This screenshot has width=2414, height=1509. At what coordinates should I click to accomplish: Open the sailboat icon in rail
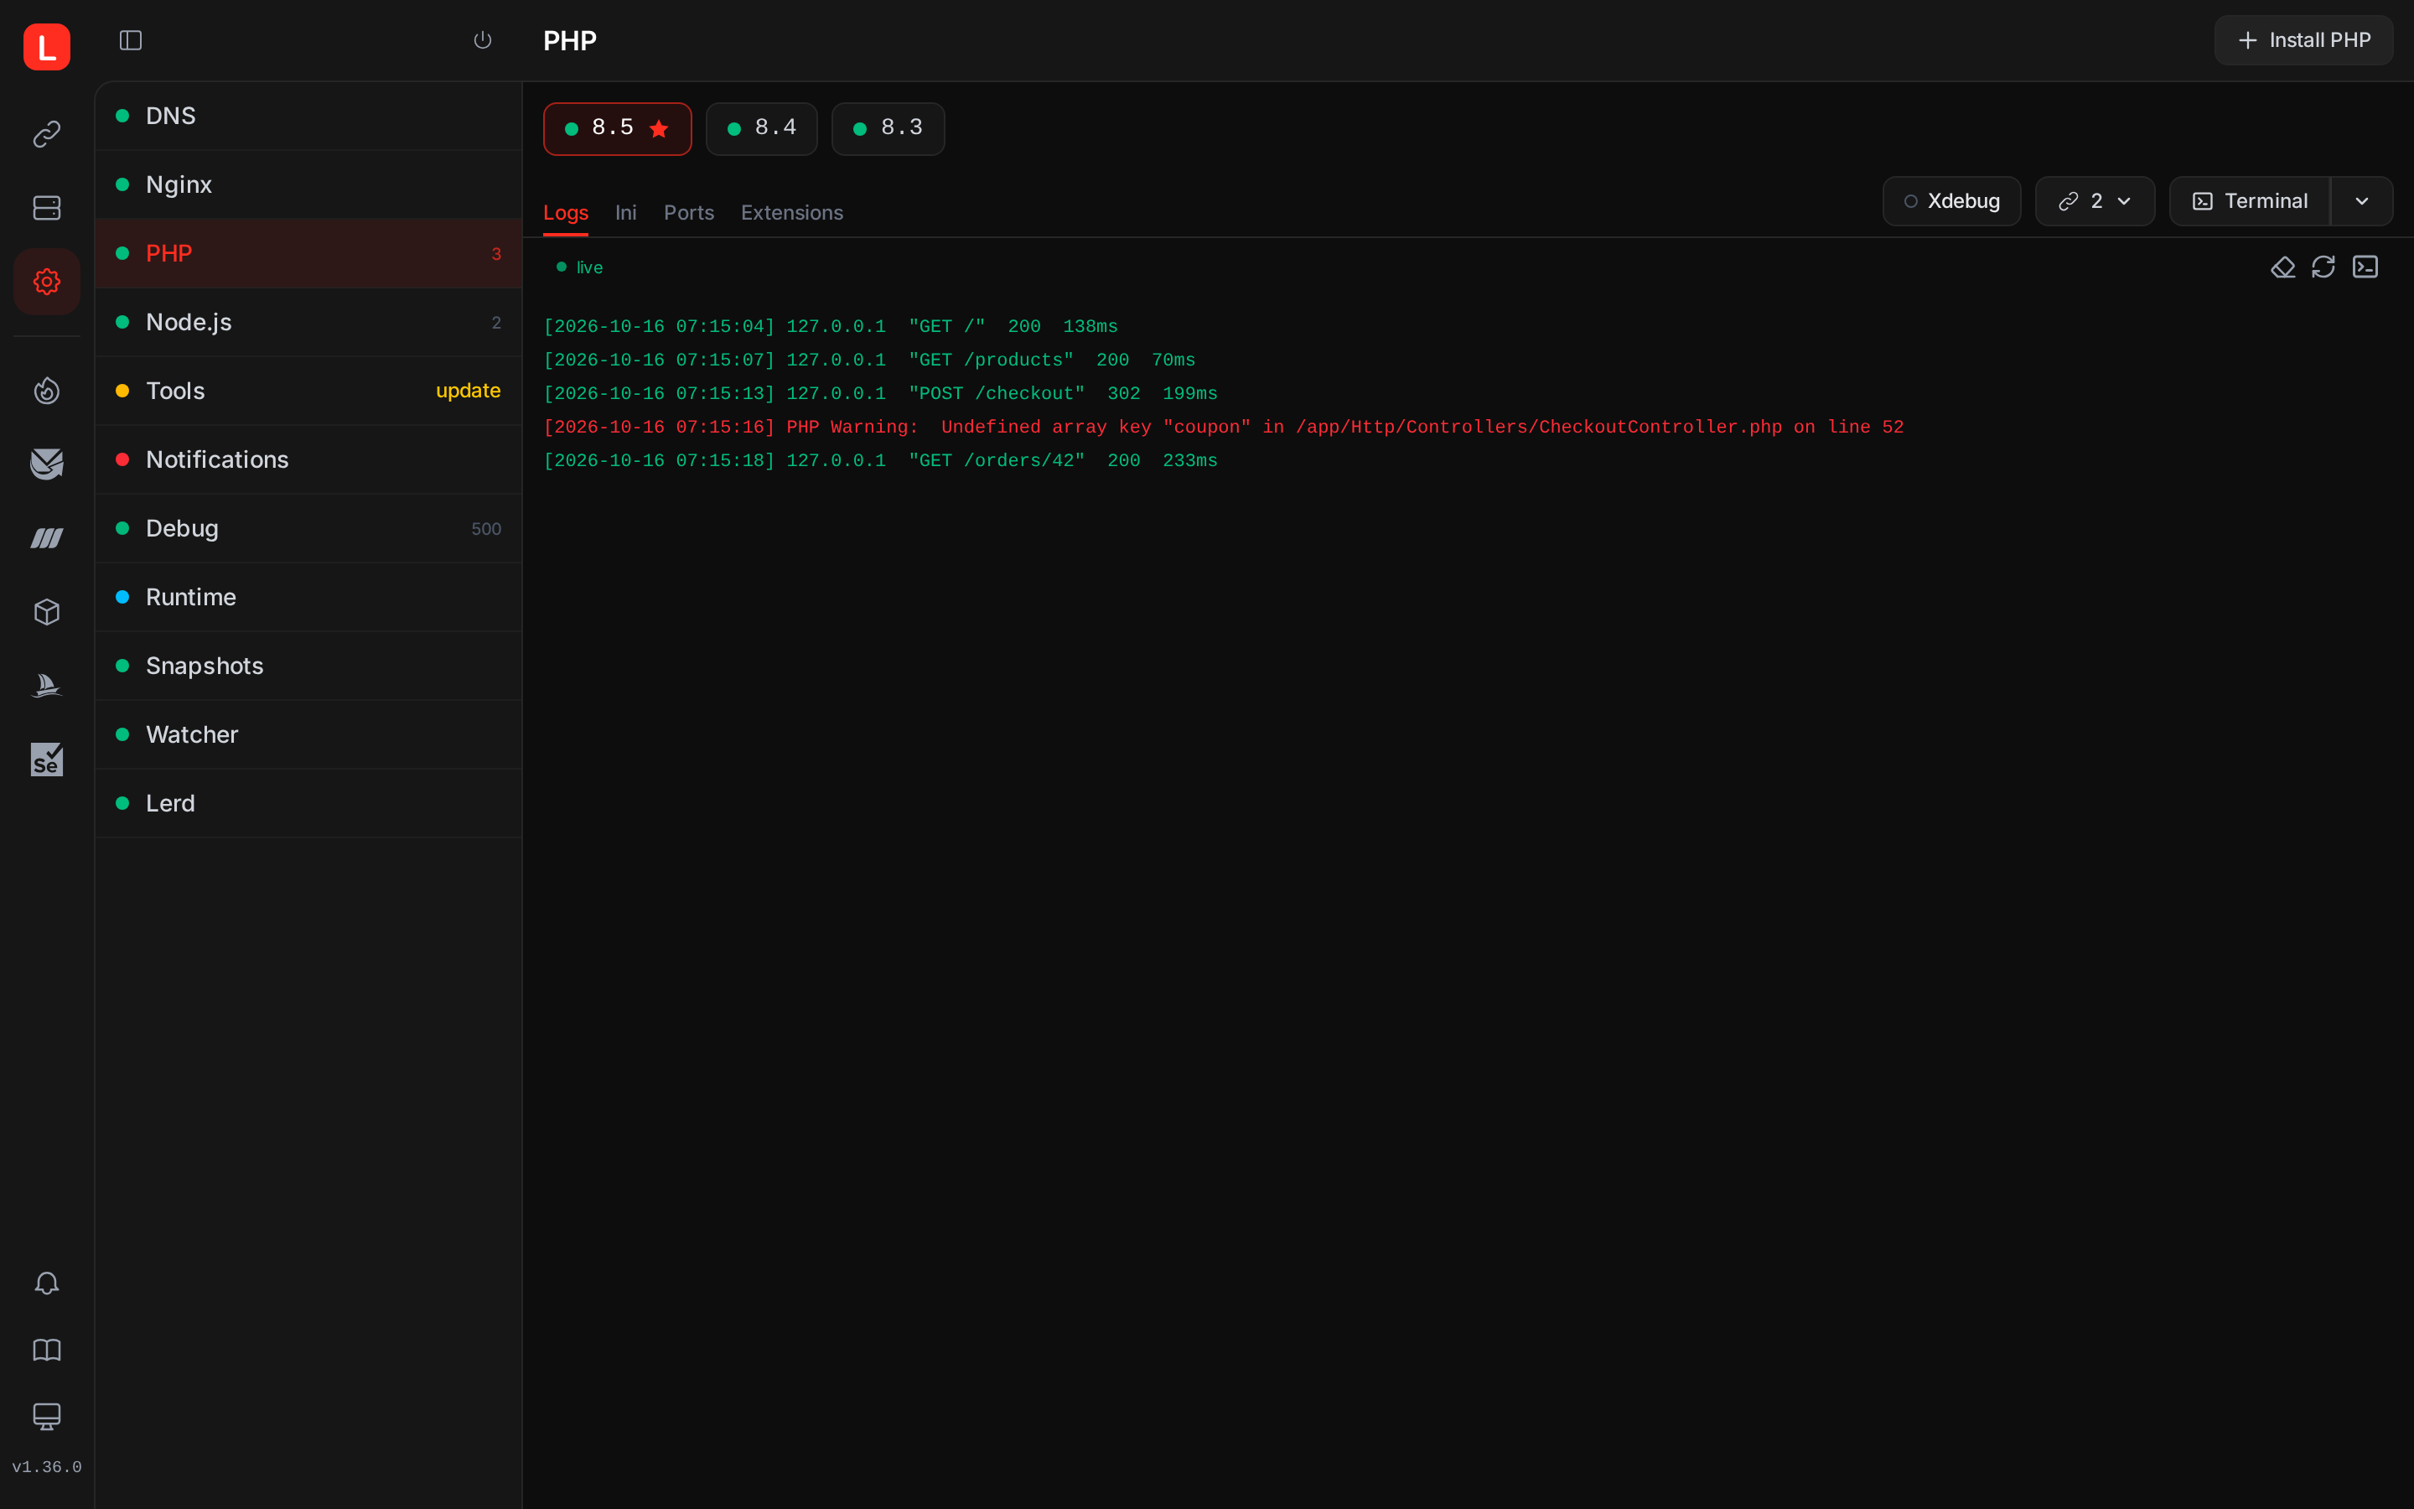47,686
